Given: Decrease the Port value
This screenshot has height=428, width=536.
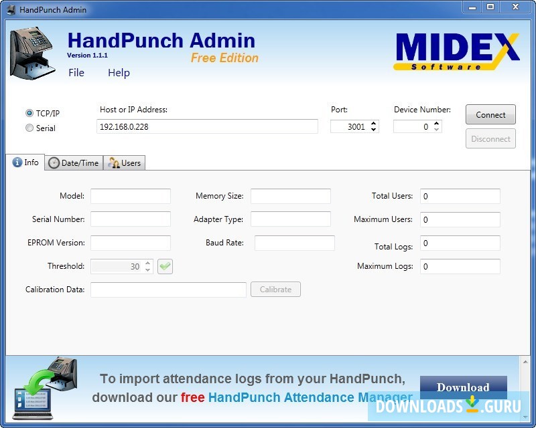Looking at the screenshot, I should click(374, 130).
